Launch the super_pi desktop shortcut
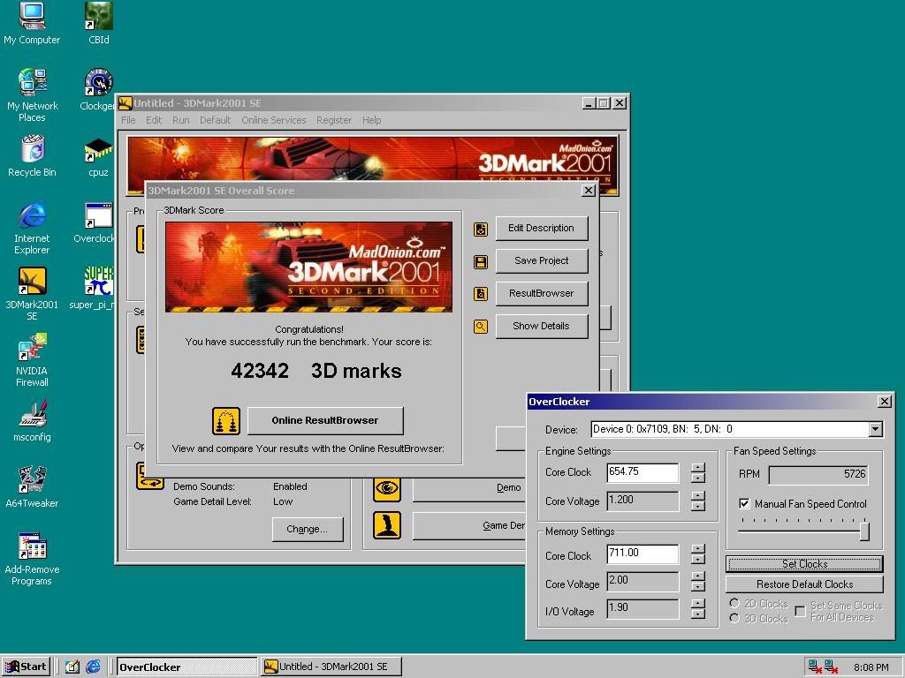Screen dimensions: 905x678 (x=94, y=289)
